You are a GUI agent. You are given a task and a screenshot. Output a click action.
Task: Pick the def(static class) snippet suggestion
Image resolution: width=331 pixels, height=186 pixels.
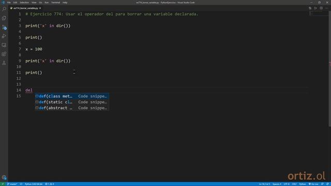click(x=72, y=102)
